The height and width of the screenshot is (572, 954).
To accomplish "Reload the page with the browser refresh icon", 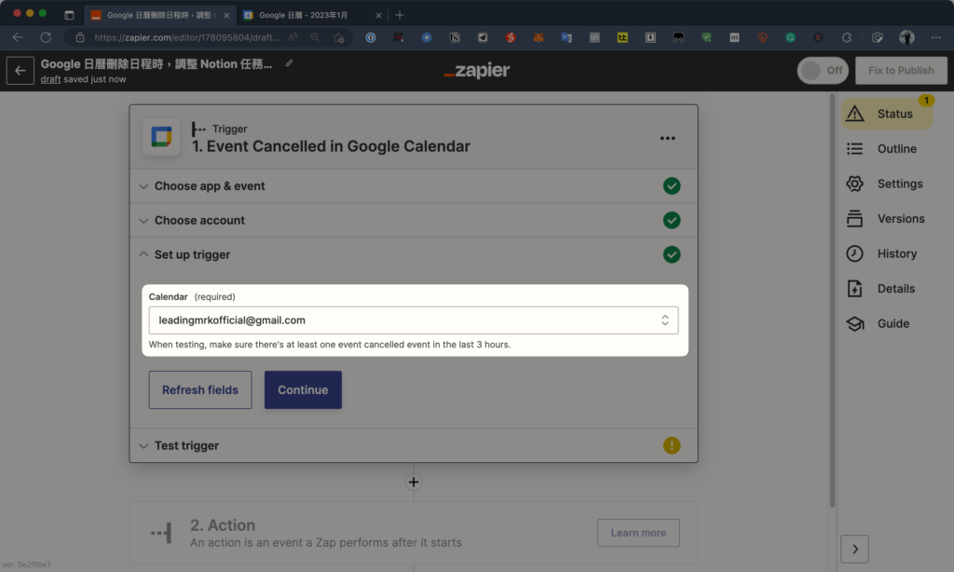I will click(x=46, y=37).
